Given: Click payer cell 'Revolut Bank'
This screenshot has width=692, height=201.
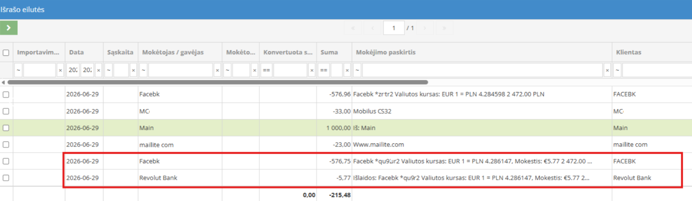Looking at the screenshot, I should pyautogui.click(x=158, y=178).
